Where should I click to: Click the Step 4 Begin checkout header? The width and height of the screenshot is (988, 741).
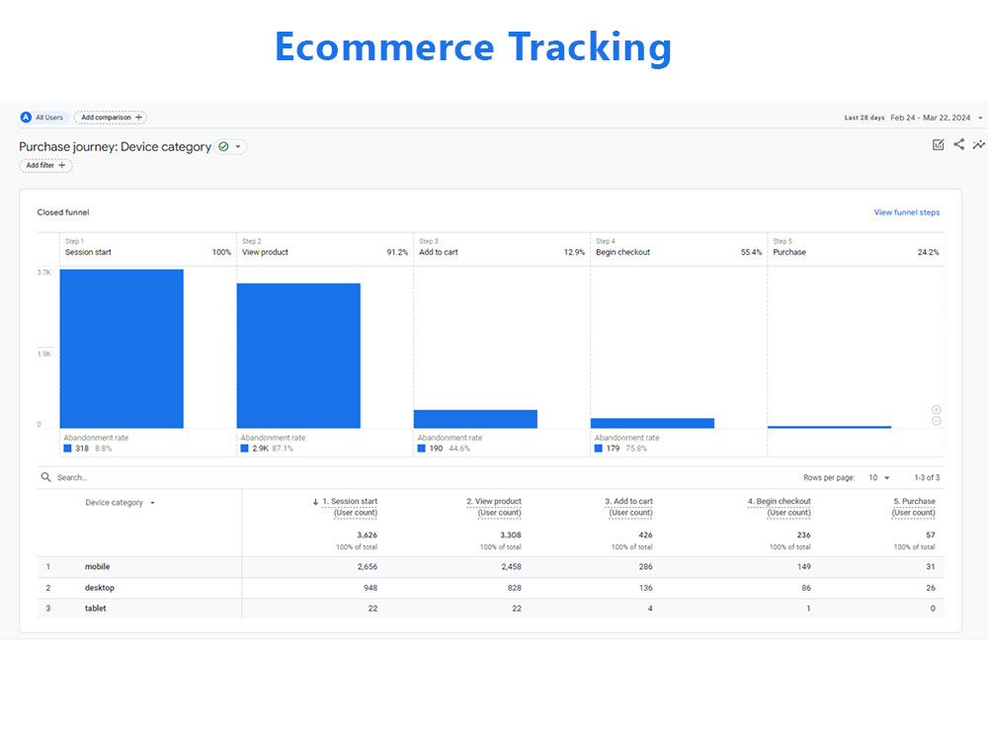pyautogui.click(x=680, y=248)
